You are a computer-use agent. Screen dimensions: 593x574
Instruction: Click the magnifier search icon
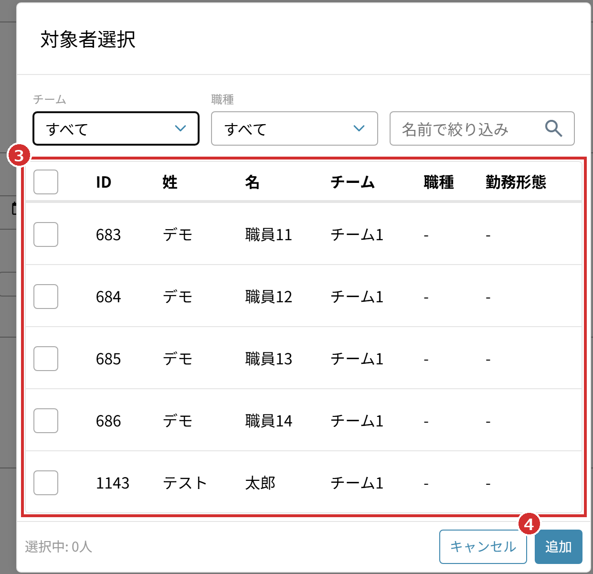pyautogui.click(x=553, y=128)
